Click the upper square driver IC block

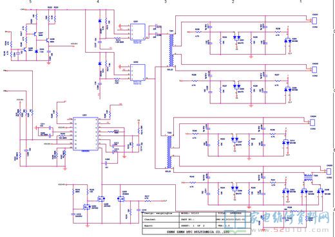pyautogui.click(x=138, y=32)
